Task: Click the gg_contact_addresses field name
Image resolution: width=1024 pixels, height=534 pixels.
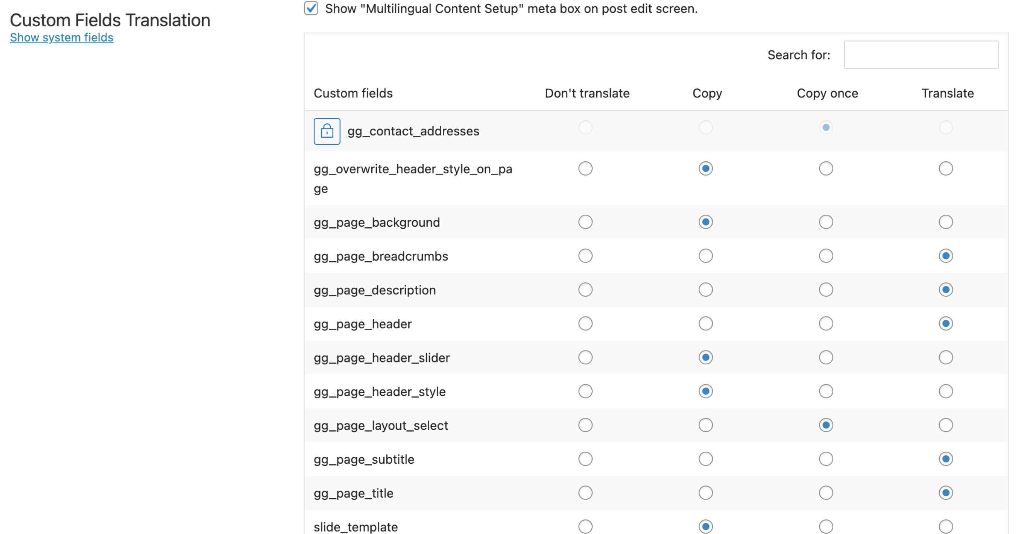Action: (413, 131)
